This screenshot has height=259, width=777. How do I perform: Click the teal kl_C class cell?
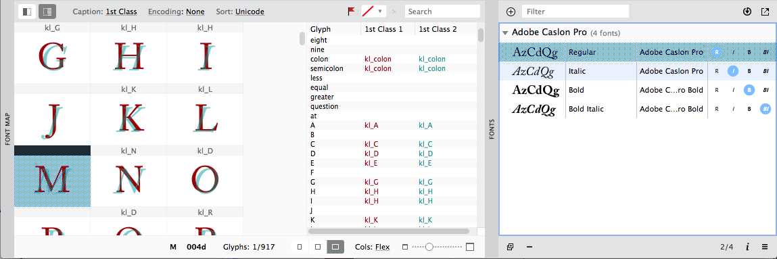425,144
